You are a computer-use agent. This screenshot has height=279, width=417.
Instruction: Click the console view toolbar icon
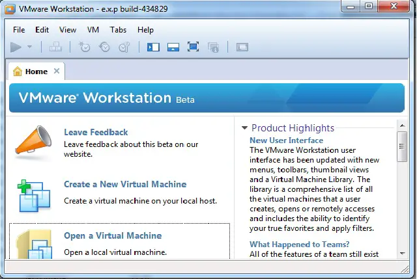click(242, 47)
